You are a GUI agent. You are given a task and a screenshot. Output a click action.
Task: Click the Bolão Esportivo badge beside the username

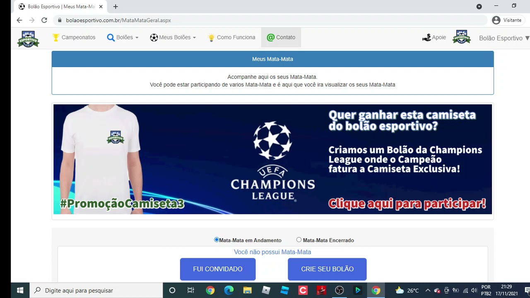pyautogui.click(x=462, y=37)
